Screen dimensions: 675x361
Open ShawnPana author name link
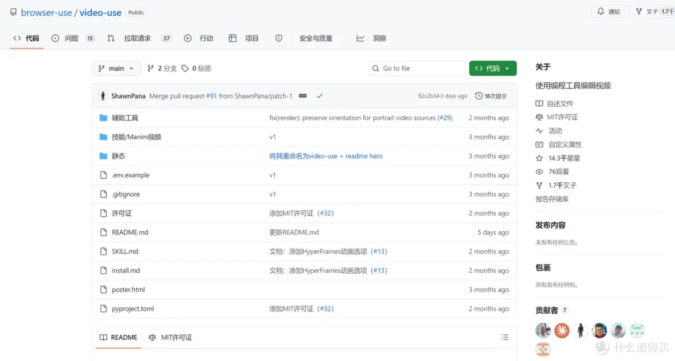click(x=128, y=96)
